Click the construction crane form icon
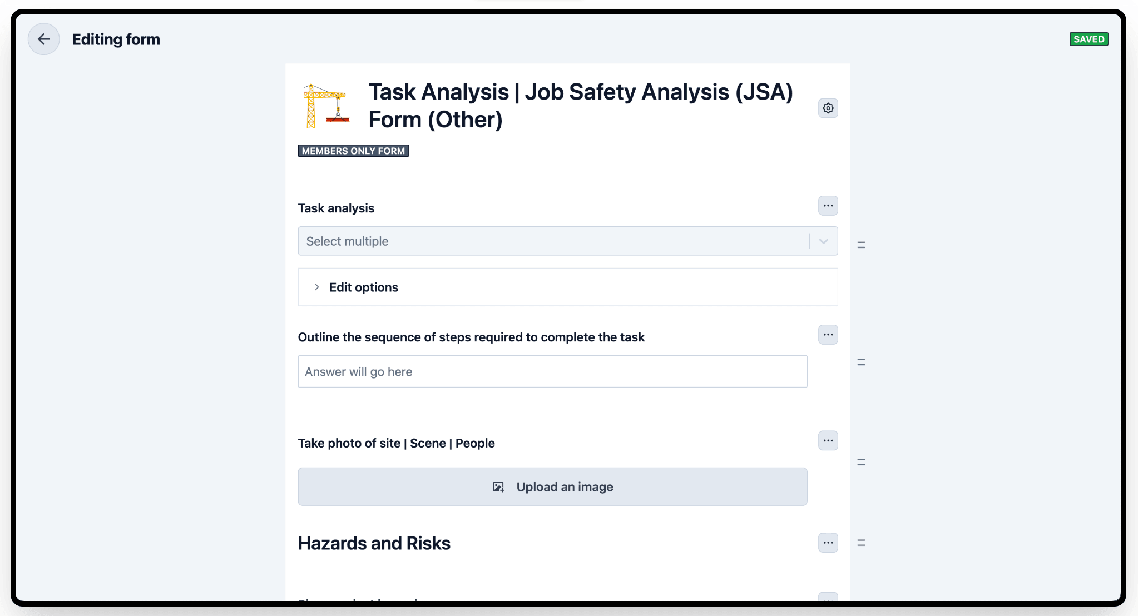Screen dimensions: 1138x616 pos(326,106)
